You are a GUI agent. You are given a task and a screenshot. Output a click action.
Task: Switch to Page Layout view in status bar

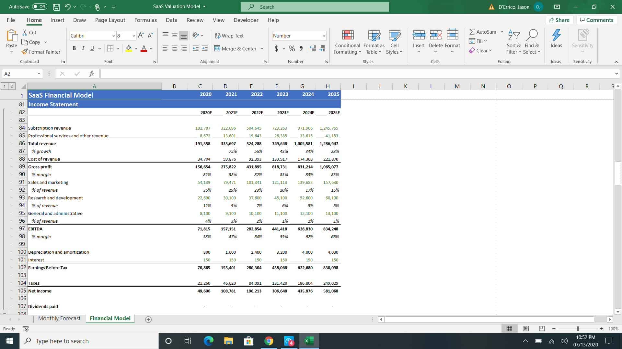click(x=526, y=328)
